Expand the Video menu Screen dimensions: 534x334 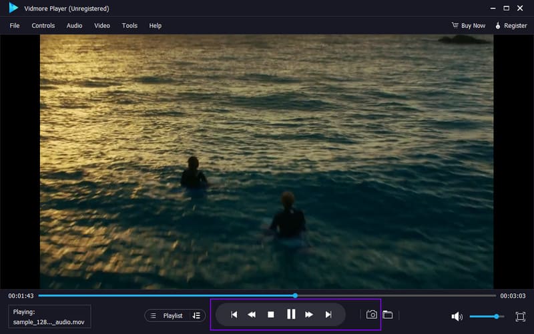(x=102, y=25)
